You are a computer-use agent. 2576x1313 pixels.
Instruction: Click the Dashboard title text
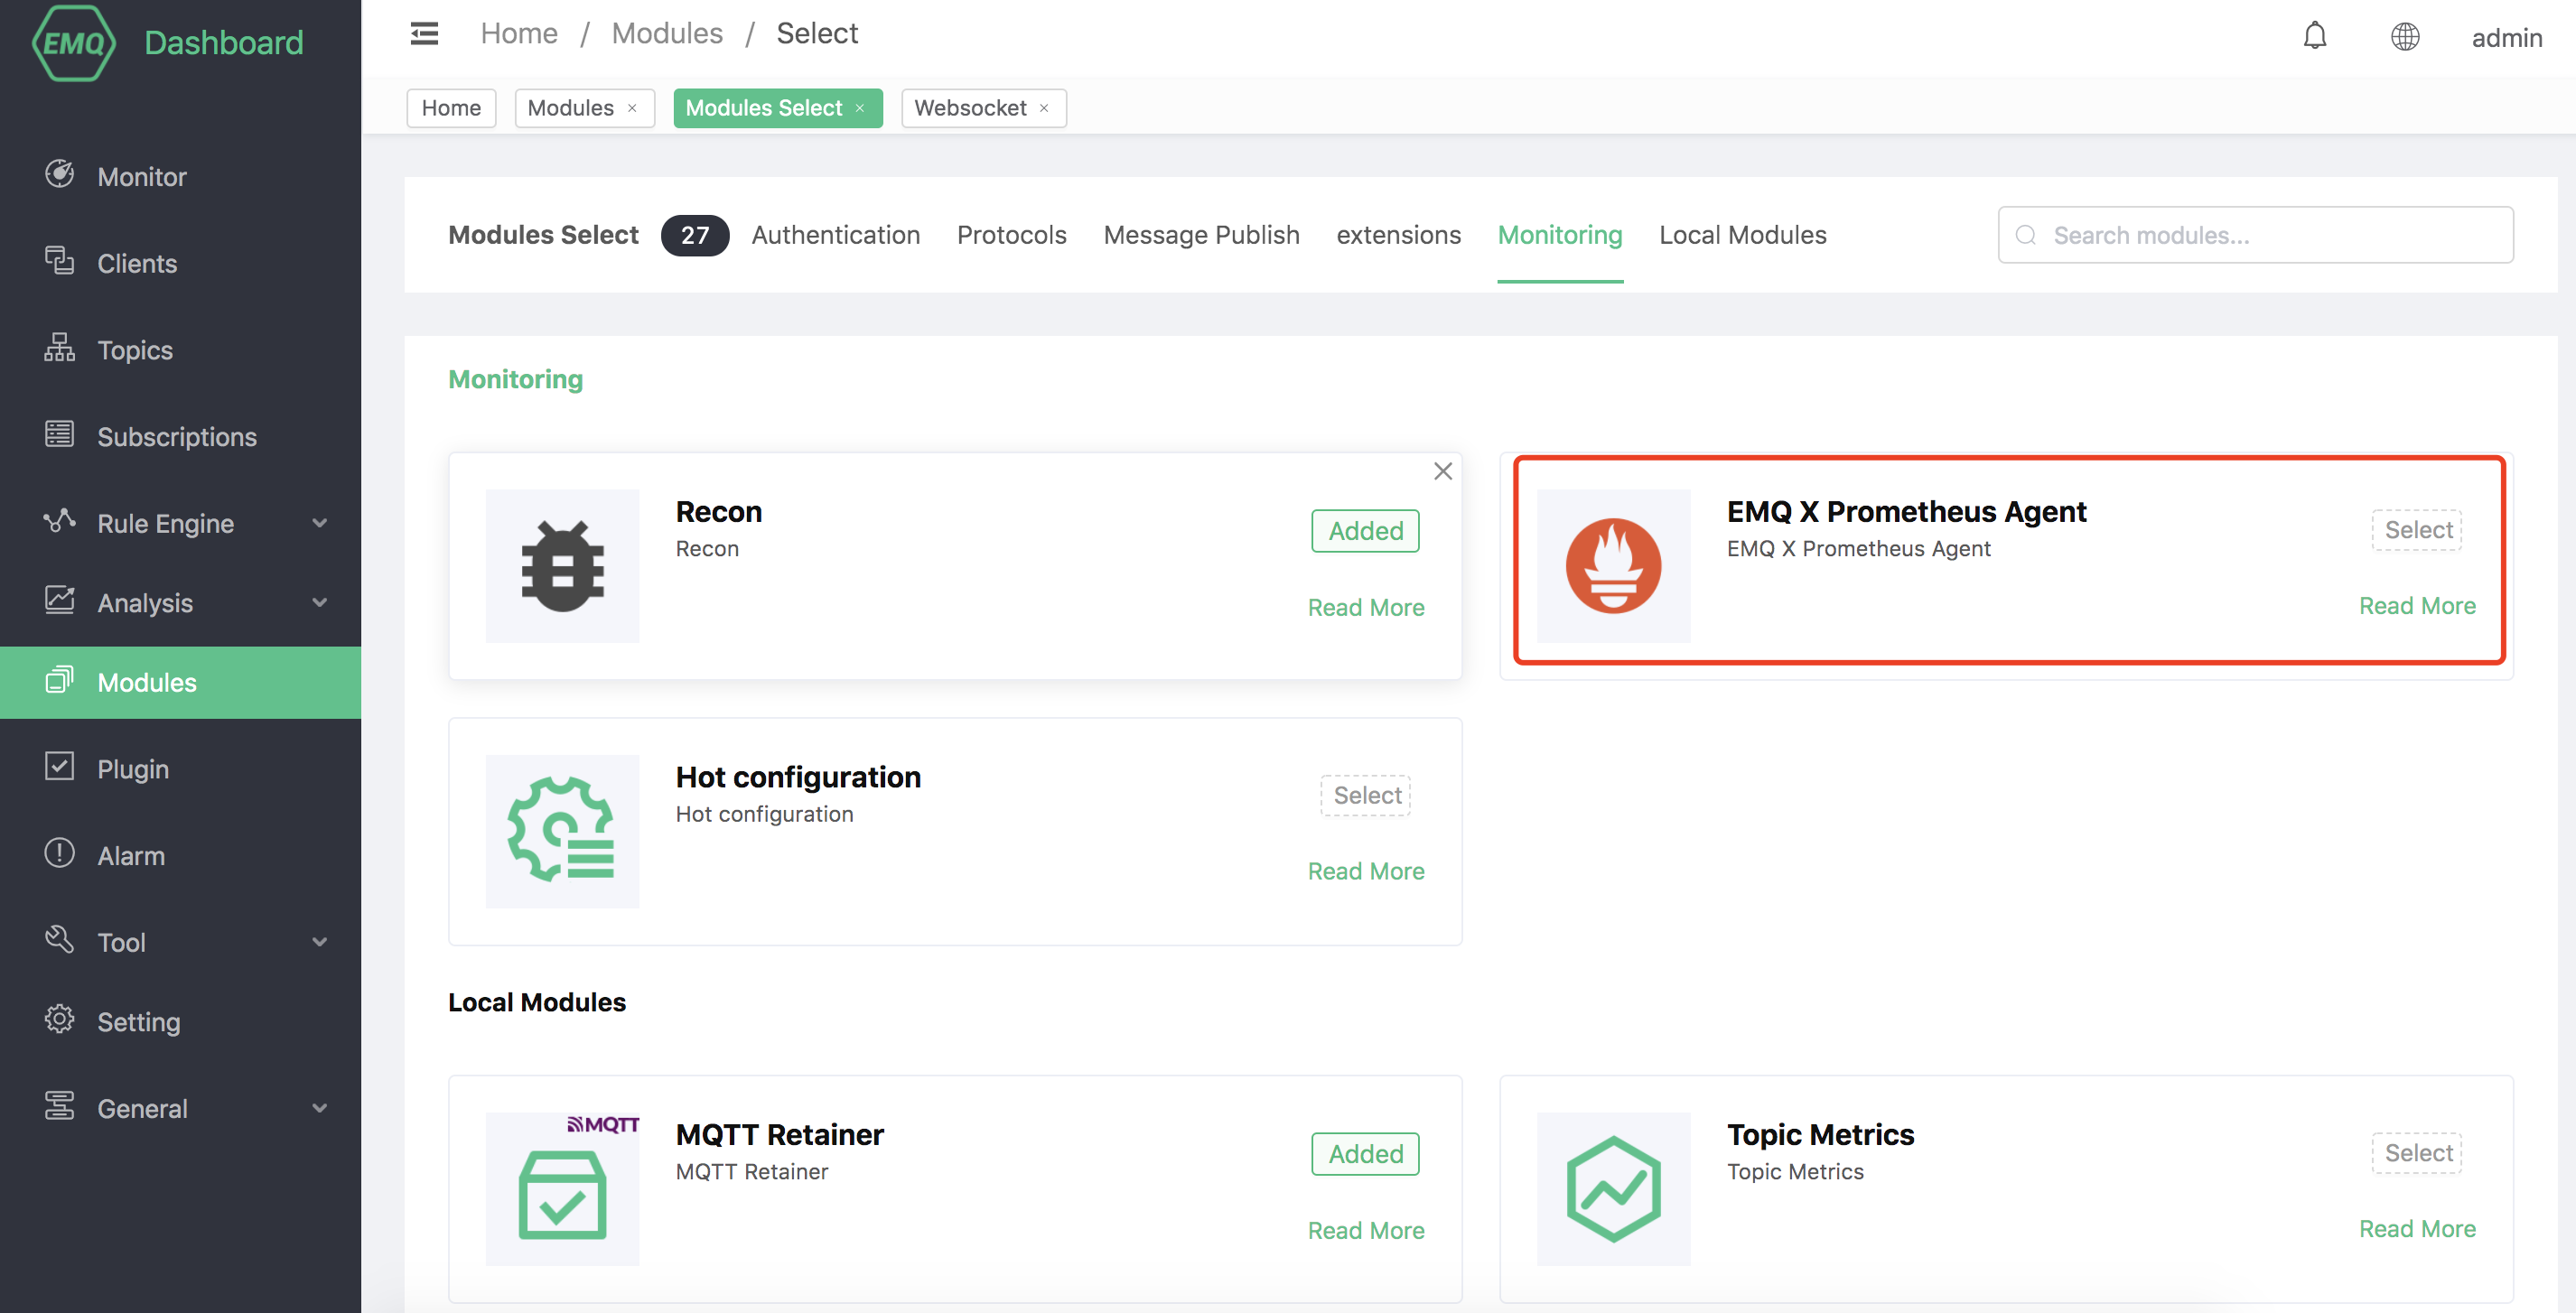click(223, 42)
